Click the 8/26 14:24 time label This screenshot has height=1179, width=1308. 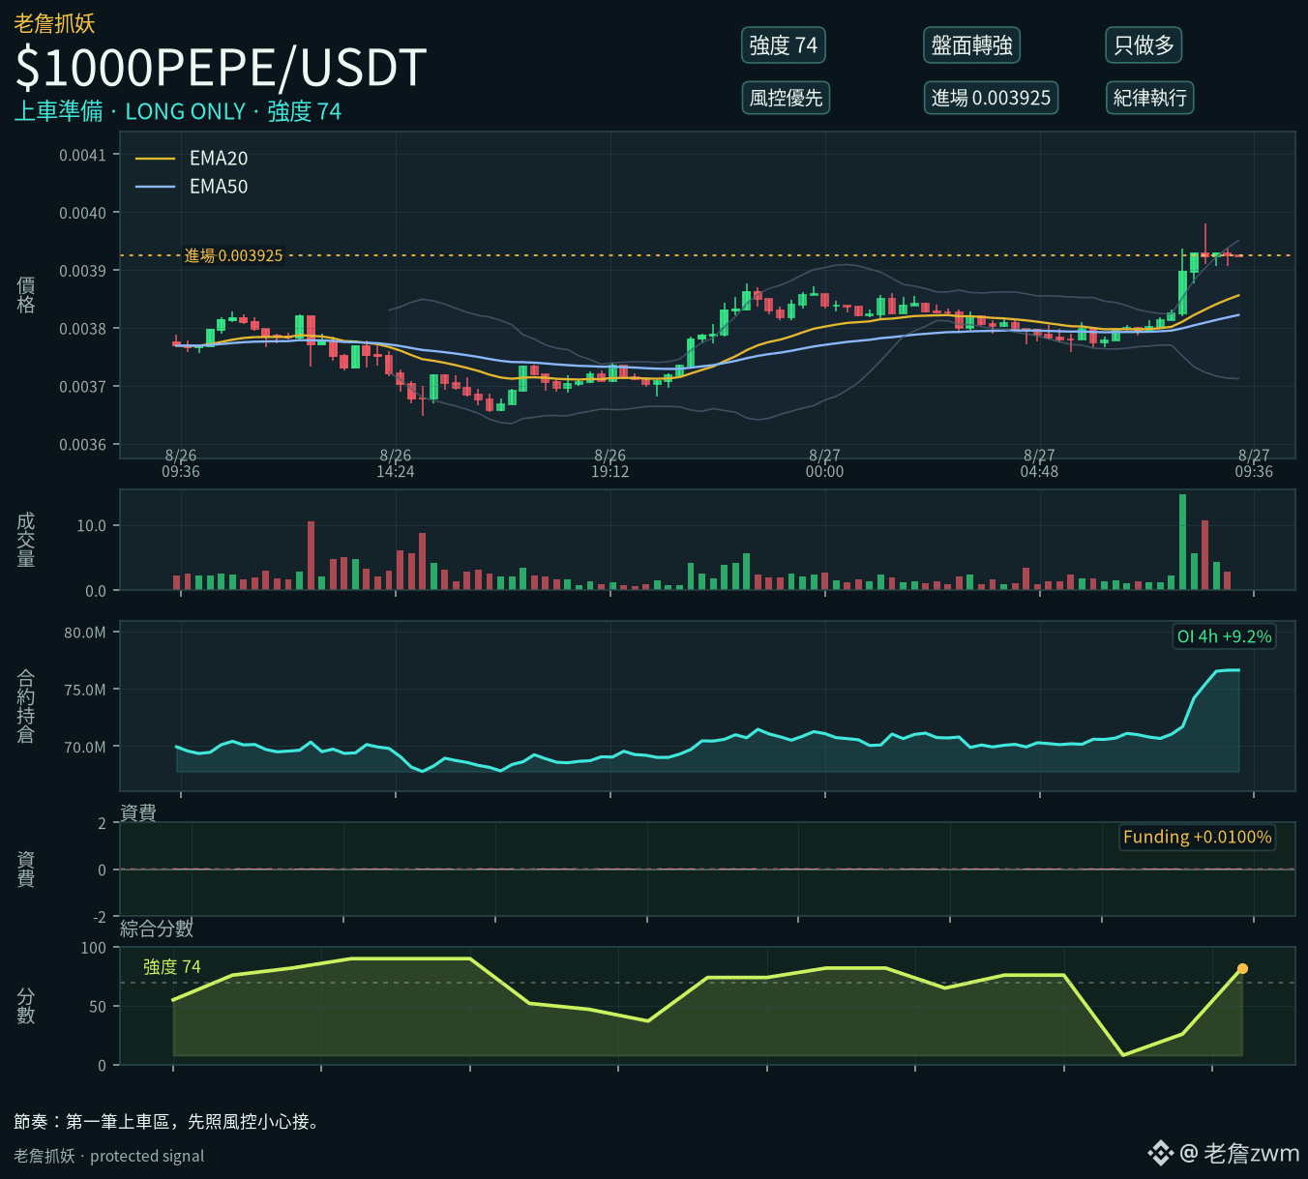pyautogui.click(x=396, y=463)
